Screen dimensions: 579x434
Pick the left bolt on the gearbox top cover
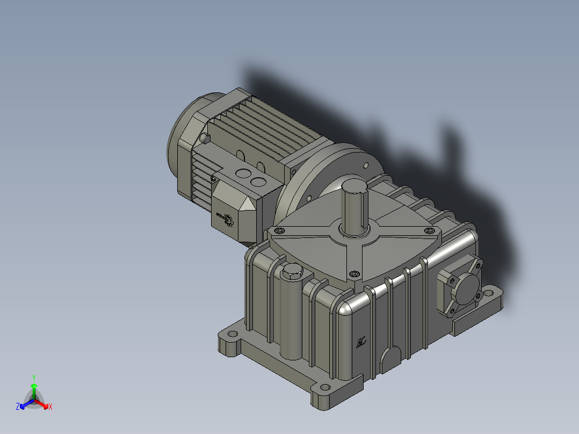[x=280, y=231]
